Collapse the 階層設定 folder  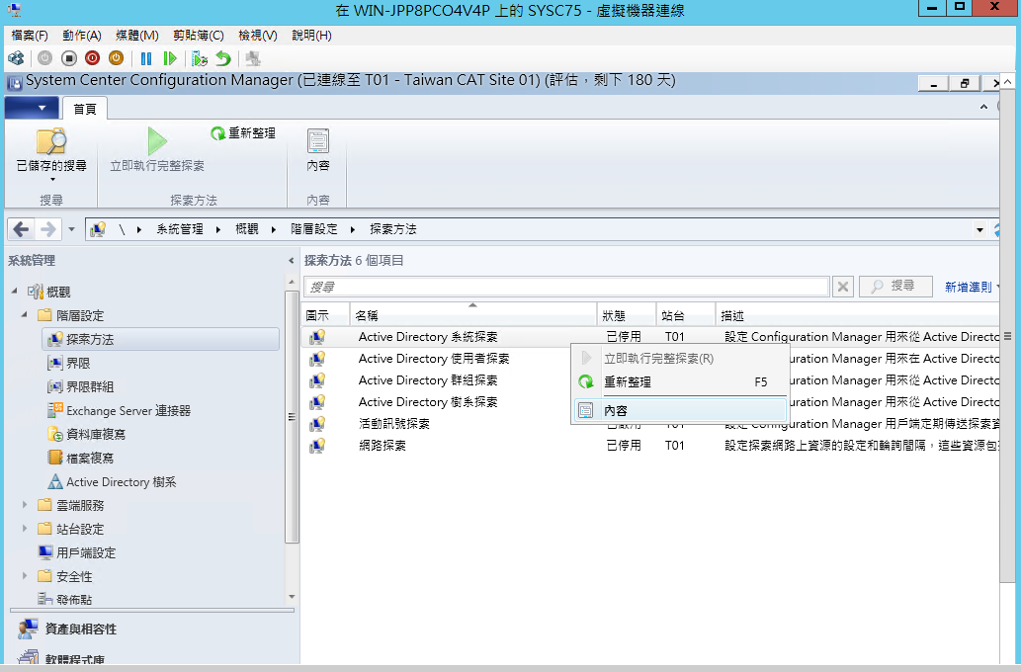click(25, 315)
